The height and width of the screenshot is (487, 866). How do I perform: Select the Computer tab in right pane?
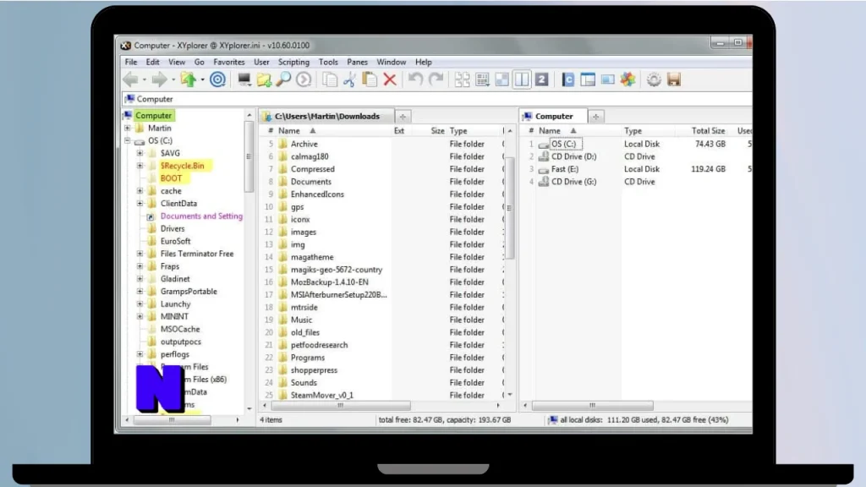(553, 117)
